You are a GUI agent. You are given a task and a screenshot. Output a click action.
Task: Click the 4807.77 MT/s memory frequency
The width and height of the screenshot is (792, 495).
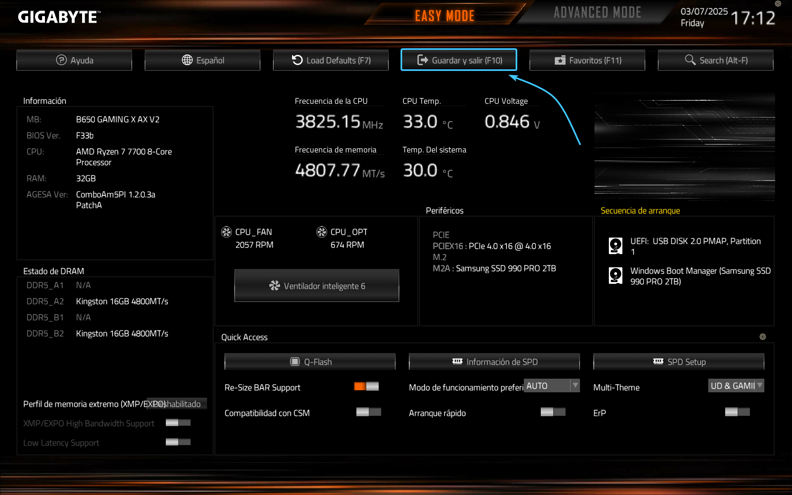click(x=340, y=170)
